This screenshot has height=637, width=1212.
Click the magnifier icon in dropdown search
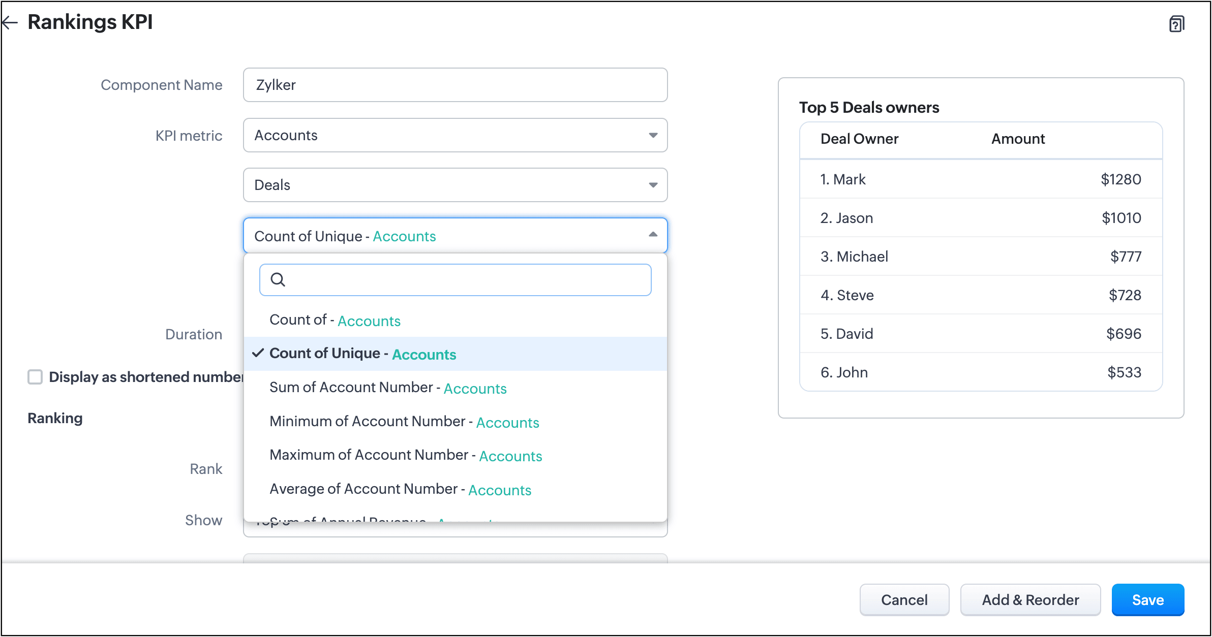(278, 279)
